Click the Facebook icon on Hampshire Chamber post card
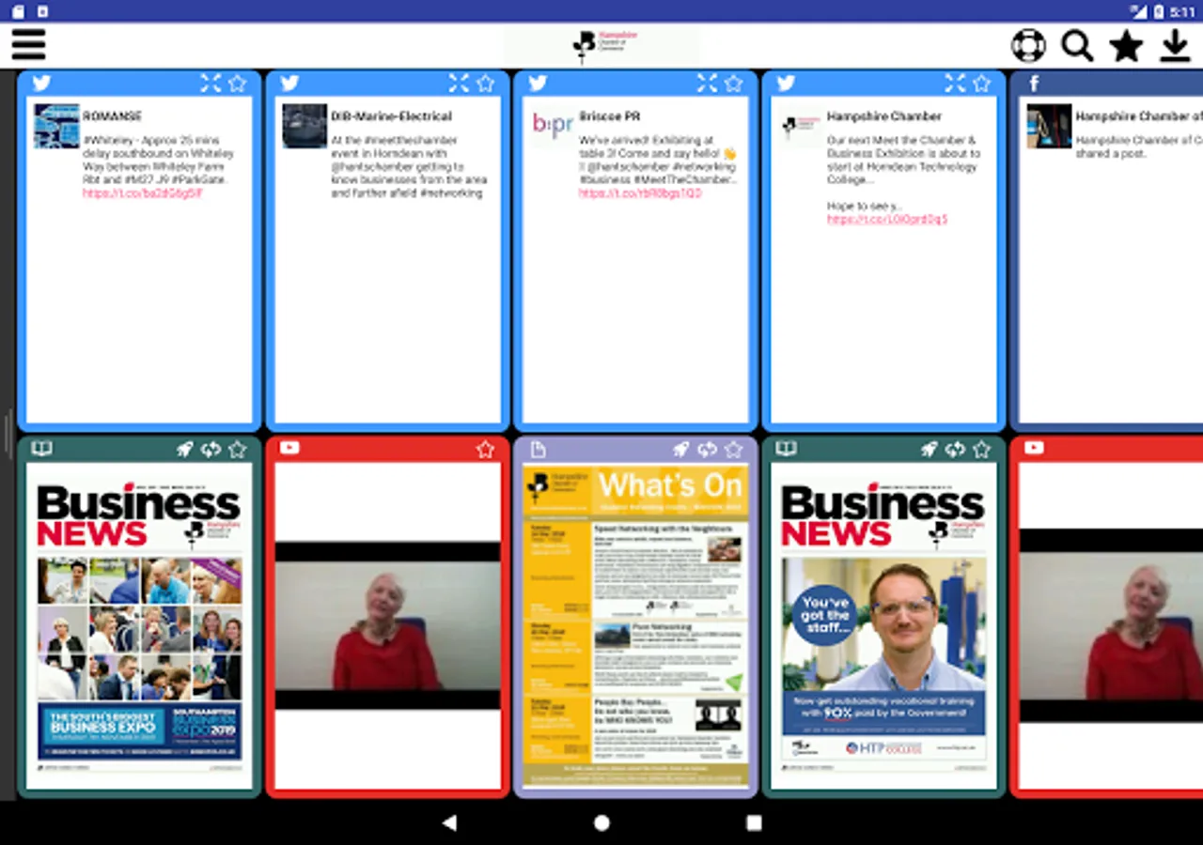Image resolution: width=1203 pixels, height=845 pixels. pos(1034,84)
